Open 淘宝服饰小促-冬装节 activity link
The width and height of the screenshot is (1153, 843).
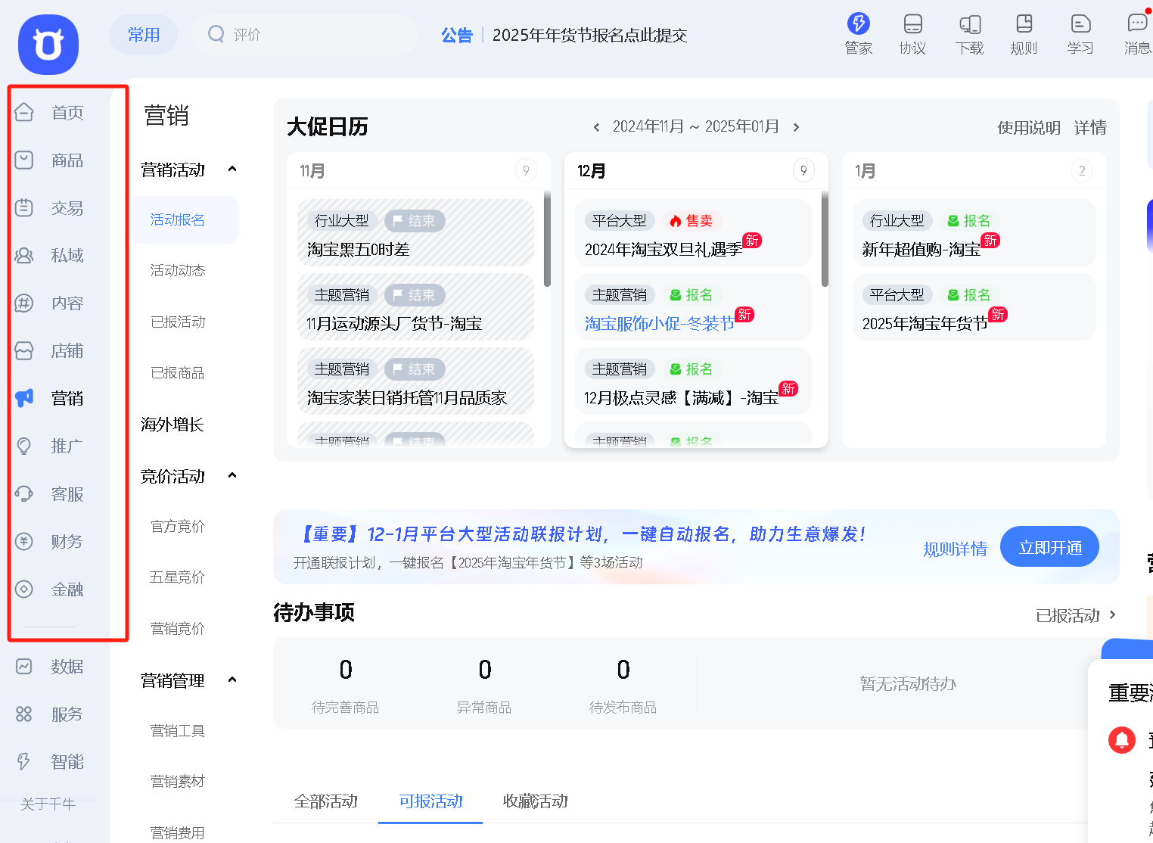click(660, 324)
